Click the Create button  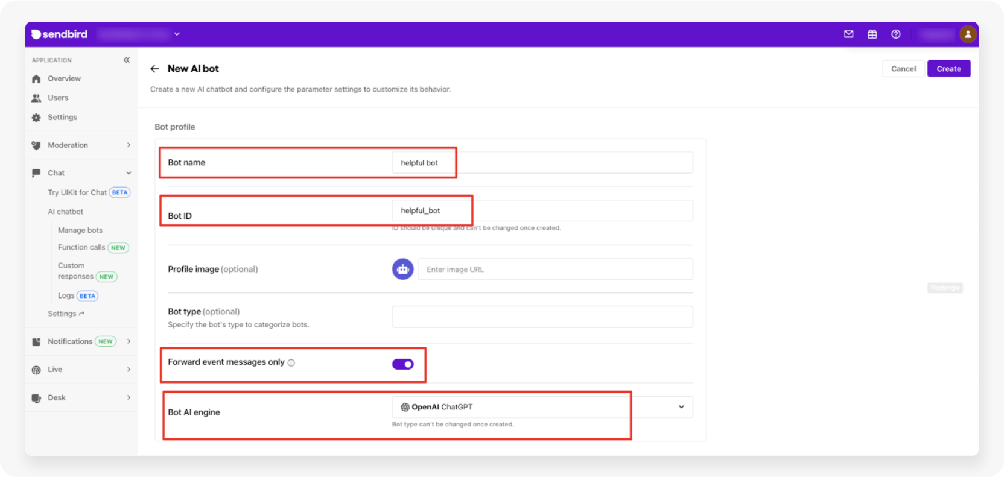pos(948,69)
